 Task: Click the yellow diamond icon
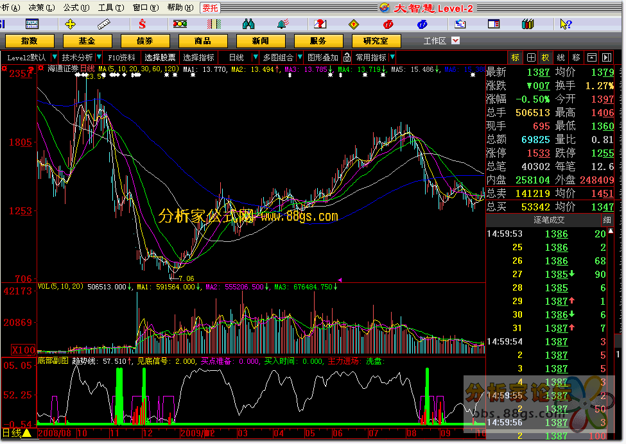pos(354,24)
